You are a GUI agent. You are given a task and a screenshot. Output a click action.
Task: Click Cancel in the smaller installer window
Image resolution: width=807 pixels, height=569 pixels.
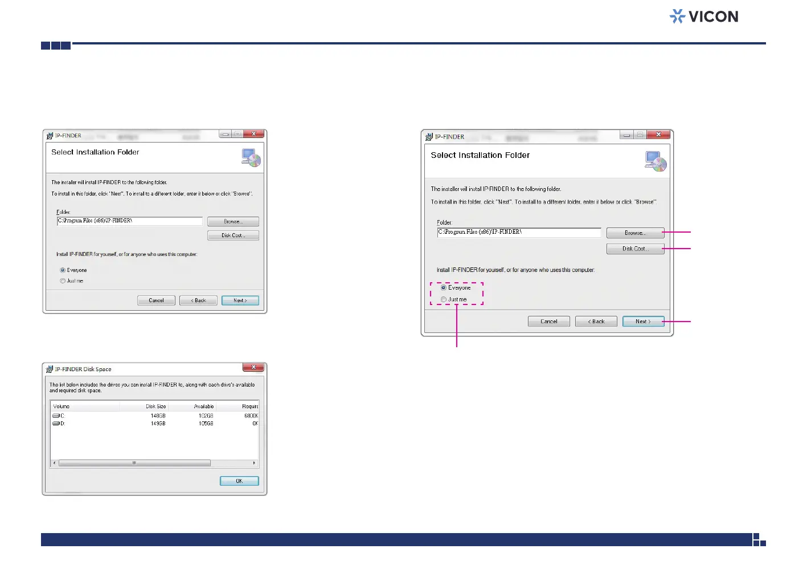pyautogui.click(x=156, y=300)
